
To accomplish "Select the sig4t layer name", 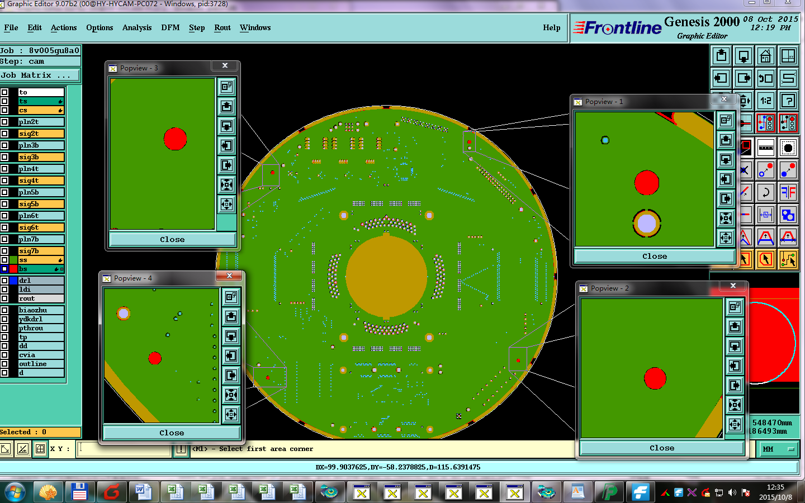I will (41, 181).
